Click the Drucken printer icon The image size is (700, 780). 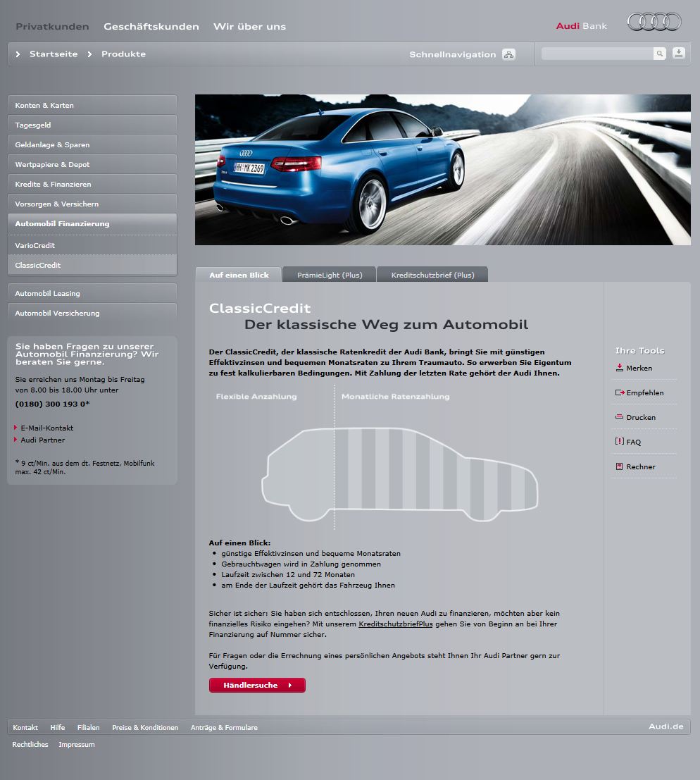[620, 417]
